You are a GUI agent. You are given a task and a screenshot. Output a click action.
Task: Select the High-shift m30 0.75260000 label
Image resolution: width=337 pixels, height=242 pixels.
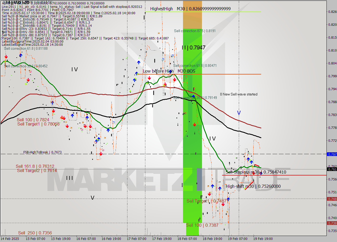coord(253,186)
